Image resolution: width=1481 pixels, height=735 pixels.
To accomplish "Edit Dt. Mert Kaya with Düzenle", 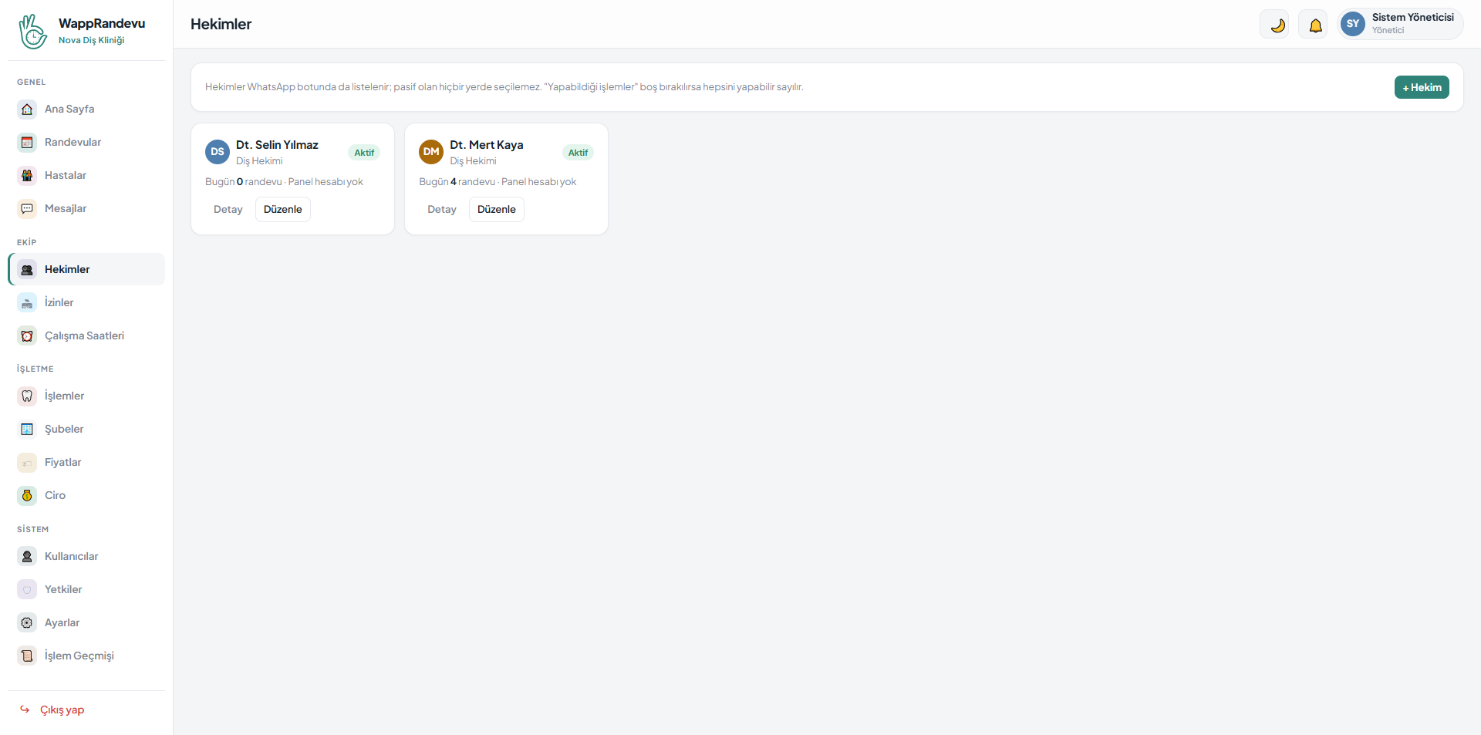I will pyautogui.click(x=497, y=210).
